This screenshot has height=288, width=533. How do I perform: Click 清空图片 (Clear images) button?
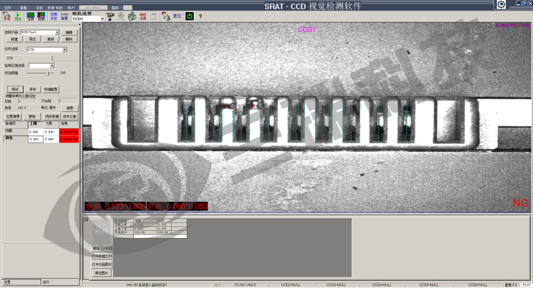pyautogui.click(x=101, y=272)
